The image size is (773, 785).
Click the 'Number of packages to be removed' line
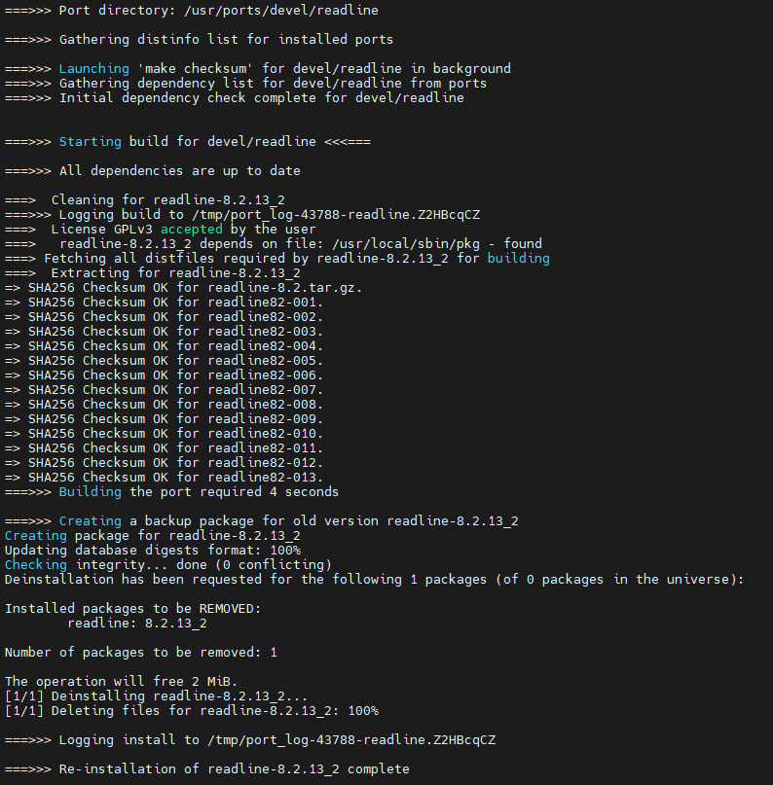pos(140,653)
